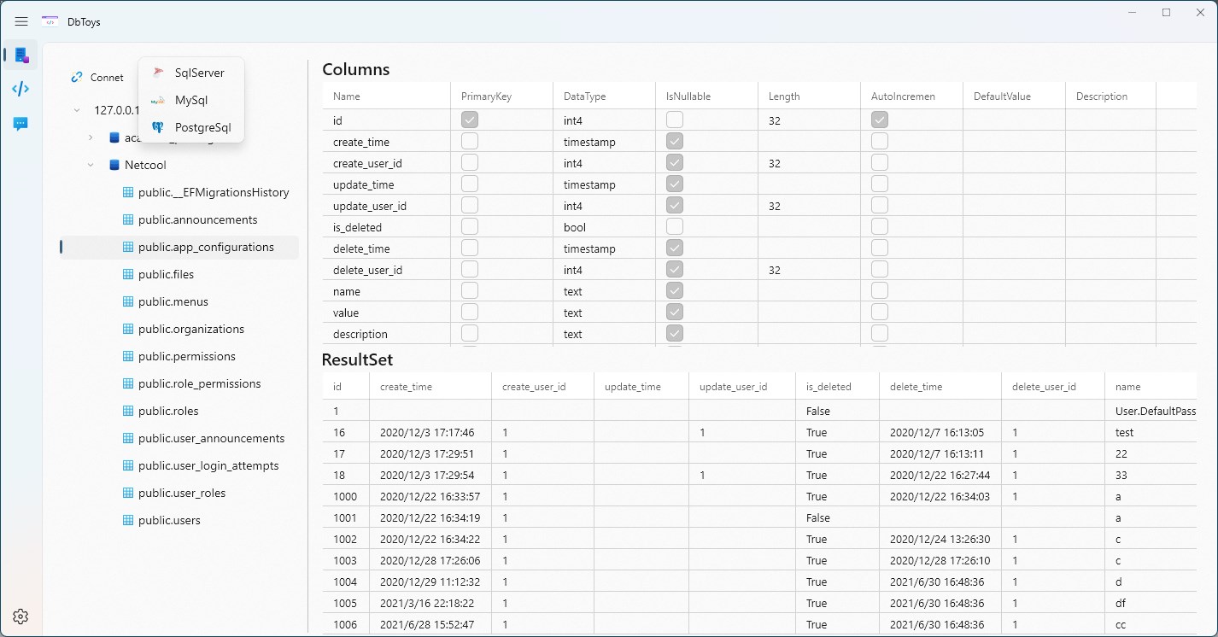Viewport: 1218px width, 637px height.
Task: Collapse the Netcool database node
Action: pyautogui.click(x=91, y=165)
